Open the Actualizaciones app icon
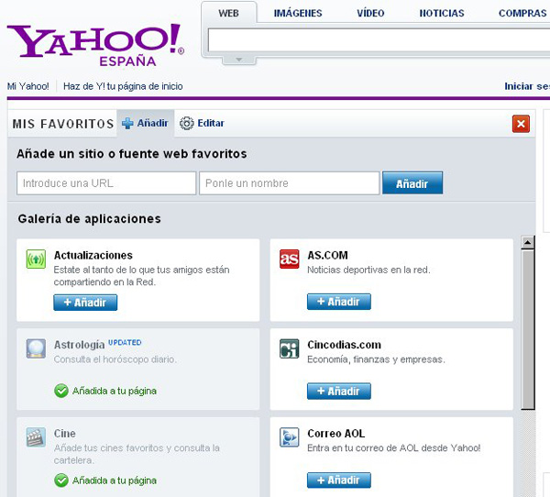This screenshot has height=497, width=550. 36,259
